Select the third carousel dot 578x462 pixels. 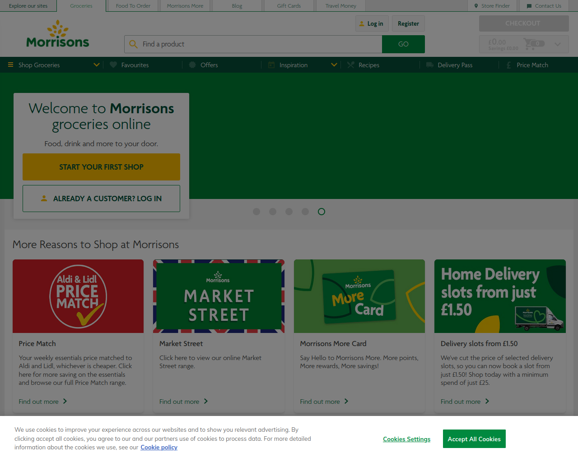point(289,212)
